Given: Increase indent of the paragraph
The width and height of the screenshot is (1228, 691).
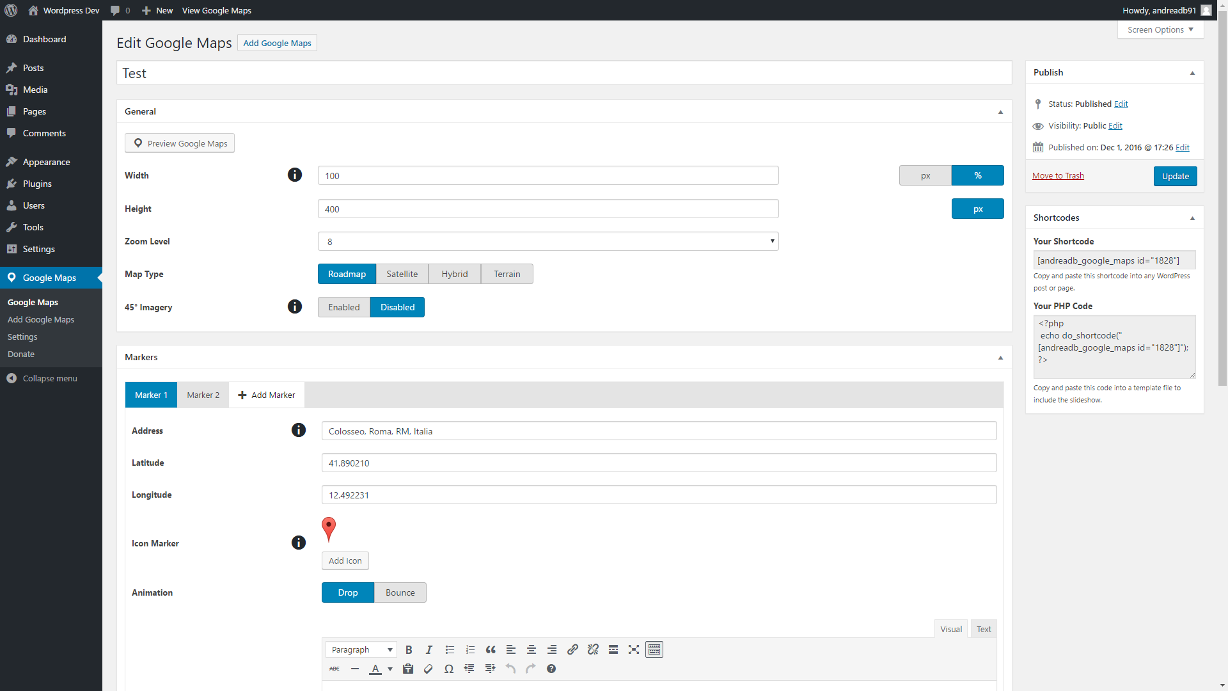Looking at the screenshot, I should [x=490, y=669].
